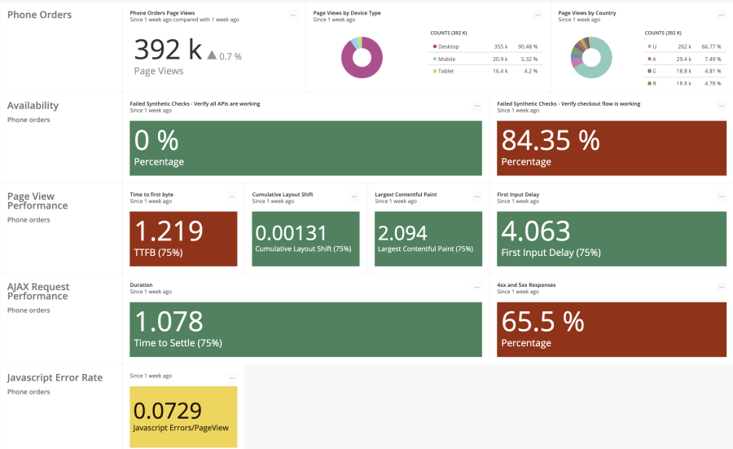The height and width of the screenshot is (449, 733).
Task: Expand options for verify checkout flow widget
Action: pos(721,106)
